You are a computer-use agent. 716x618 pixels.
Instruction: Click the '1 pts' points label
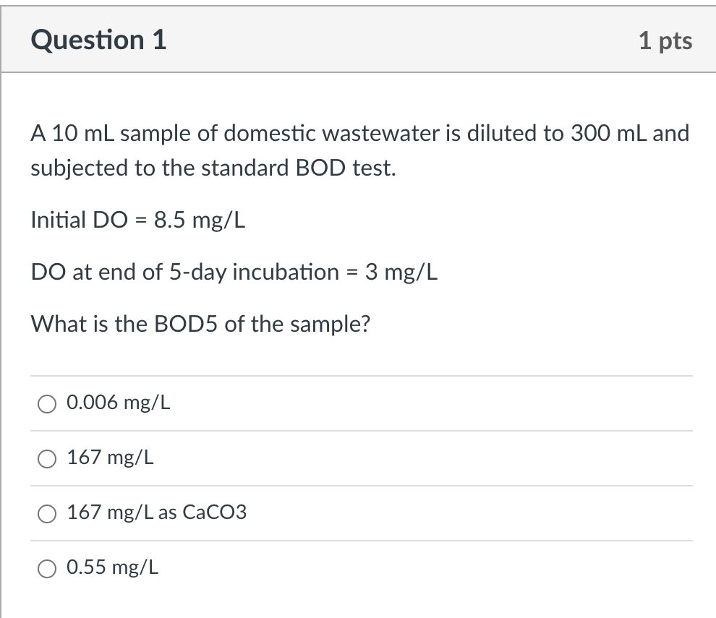[665, 40]
